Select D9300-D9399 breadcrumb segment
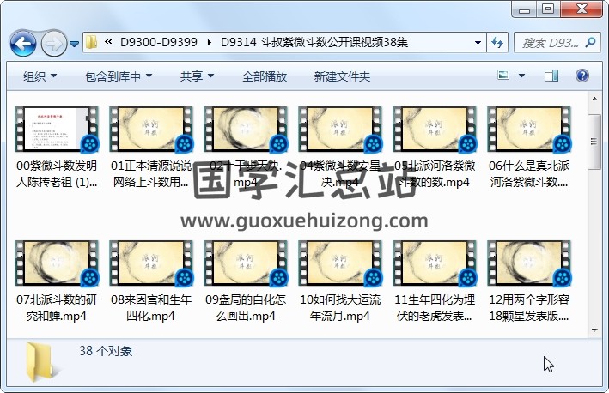Screen dimensions: 609x393 pyautogui.click(x=158, y=42)
